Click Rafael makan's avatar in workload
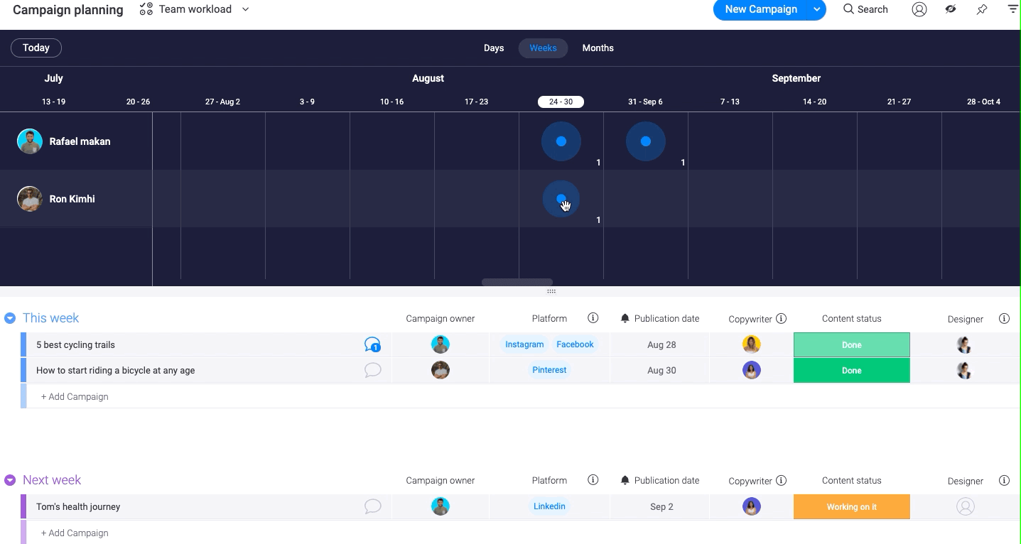The width and height of the screenshot is (1021, 544). 30,141
